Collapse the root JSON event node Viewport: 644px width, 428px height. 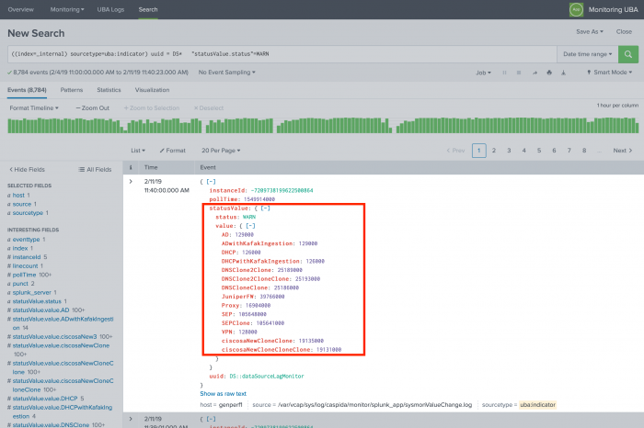tap(211, 182)
